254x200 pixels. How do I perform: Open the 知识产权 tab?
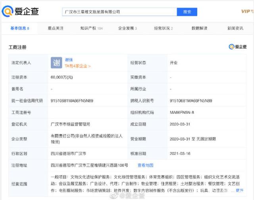pos(92,28)
